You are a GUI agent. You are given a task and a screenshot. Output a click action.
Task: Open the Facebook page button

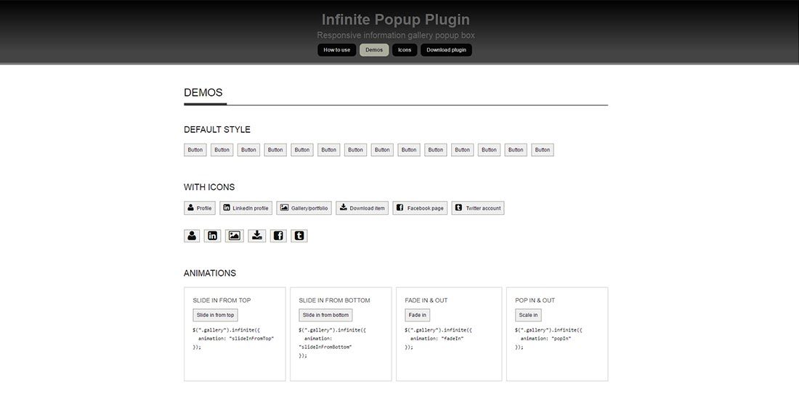click(x=420, y=207)
